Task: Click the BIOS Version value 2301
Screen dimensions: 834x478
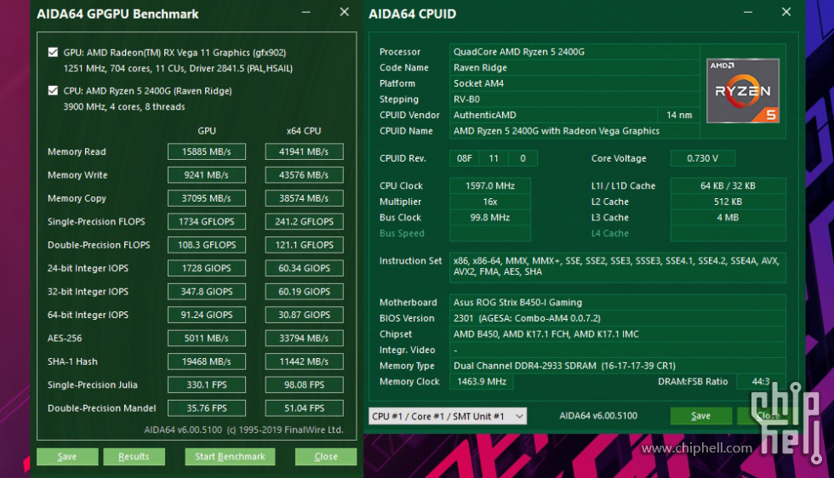Action: (618, 318)
